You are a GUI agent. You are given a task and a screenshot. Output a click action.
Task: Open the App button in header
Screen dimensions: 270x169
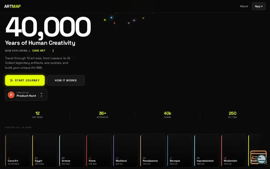[259, 6]
